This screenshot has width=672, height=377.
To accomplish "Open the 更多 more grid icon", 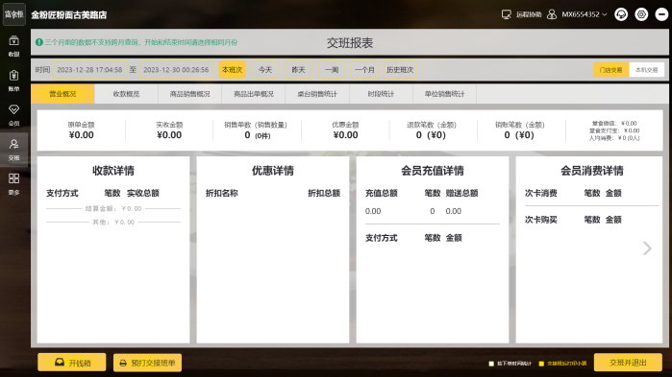I will tap(13, 184).
